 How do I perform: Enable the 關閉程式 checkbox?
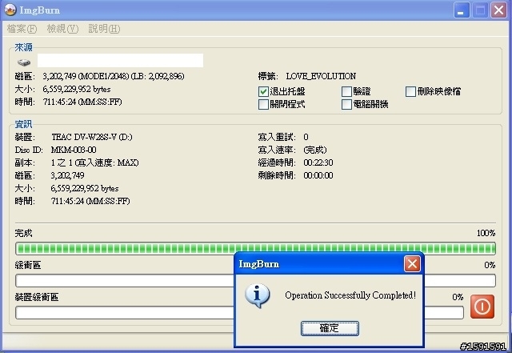263,105
